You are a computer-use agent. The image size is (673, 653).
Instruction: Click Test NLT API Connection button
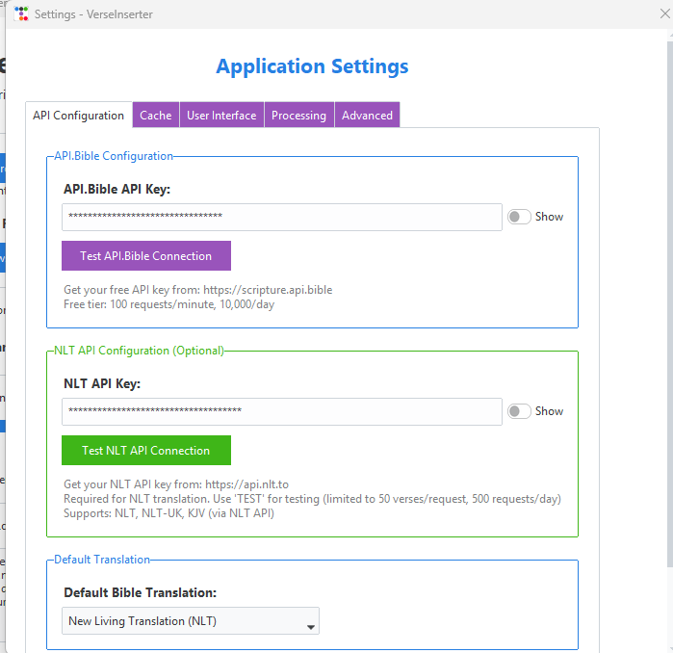[146, 451]
